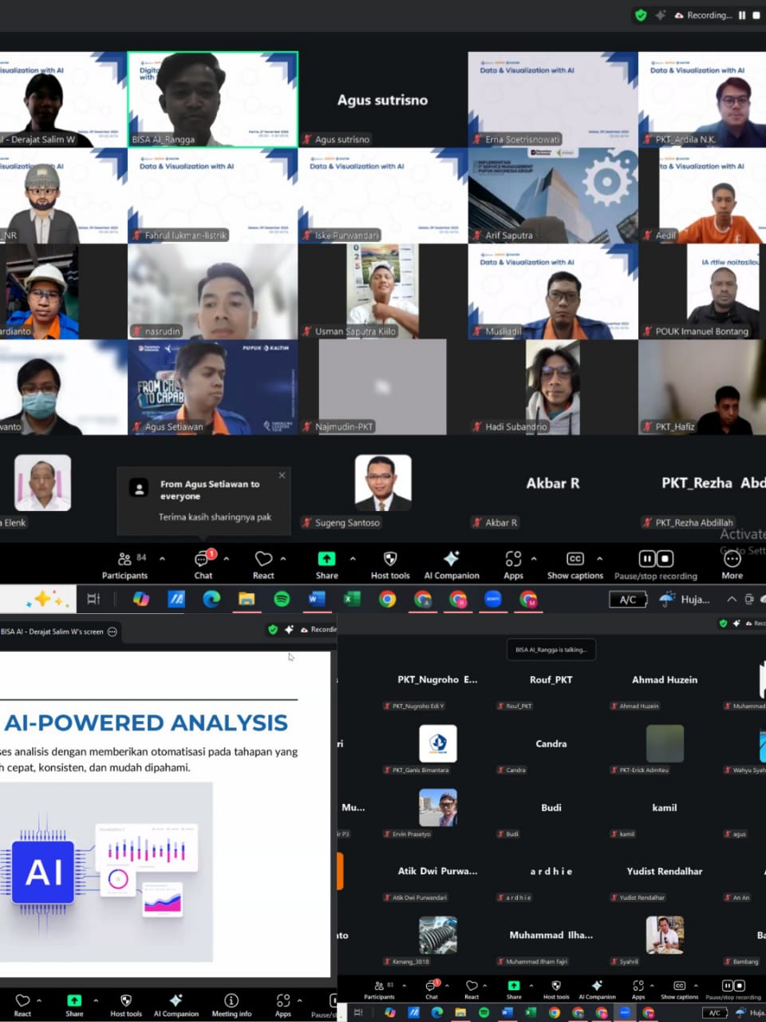The width and height of the screenshot is (766, 1022).
Task: Expand chevron next to Apps in top toolbar
Action: tap(534, 558)
